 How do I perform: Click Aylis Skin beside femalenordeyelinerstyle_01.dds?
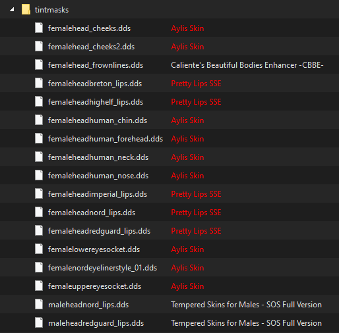[x=187, y=268]
